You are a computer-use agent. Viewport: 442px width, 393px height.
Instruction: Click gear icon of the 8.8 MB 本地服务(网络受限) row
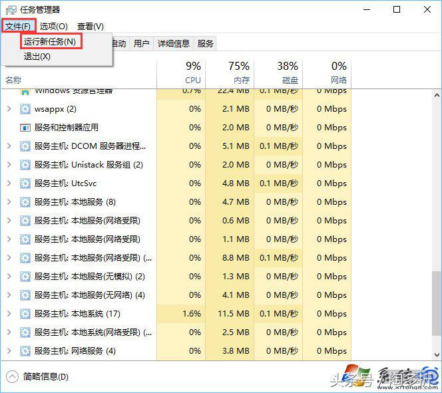point(25,257)
